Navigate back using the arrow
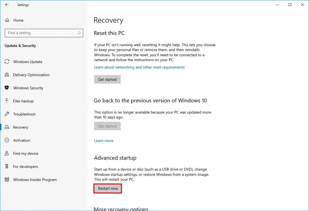This screenshot has width=309, height=211. (7, 5)
